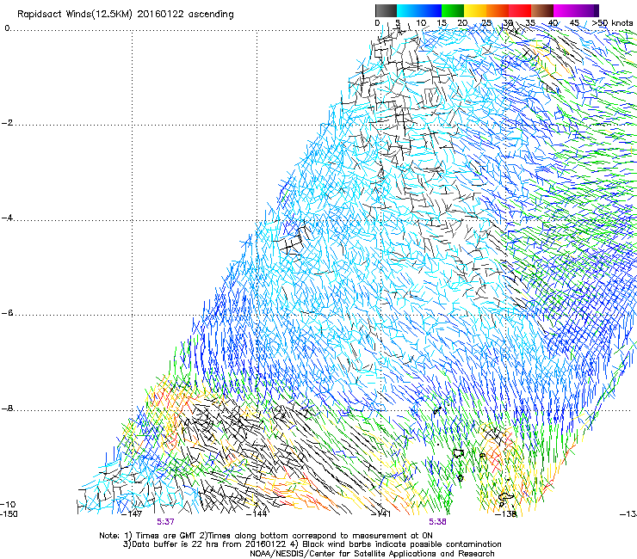
Task: Click the brown 35-40 knots color swatch
Action: point(542,10)
